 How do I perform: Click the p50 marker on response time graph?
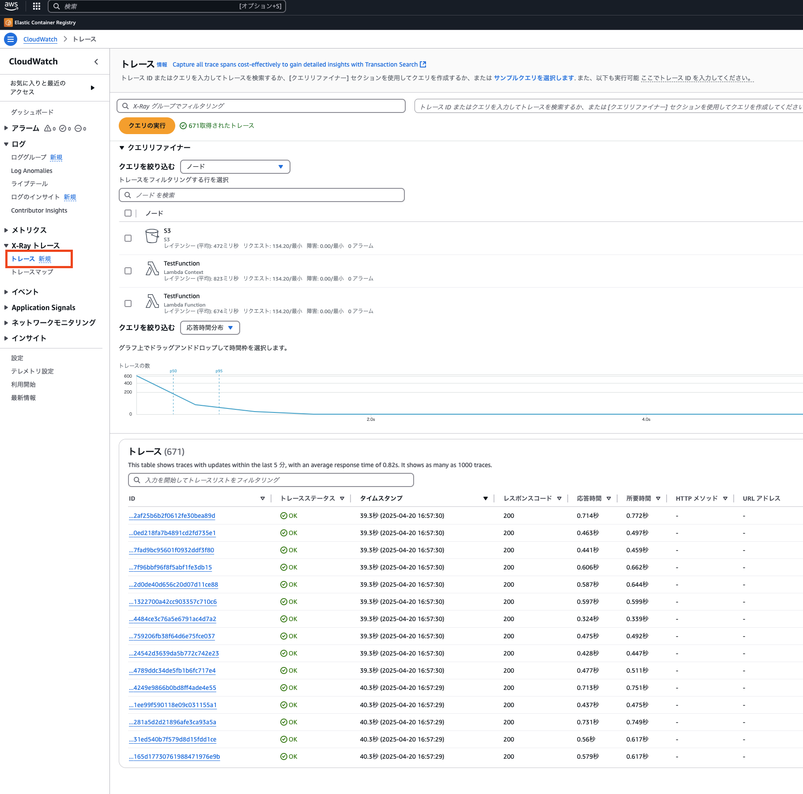(173, 371)
